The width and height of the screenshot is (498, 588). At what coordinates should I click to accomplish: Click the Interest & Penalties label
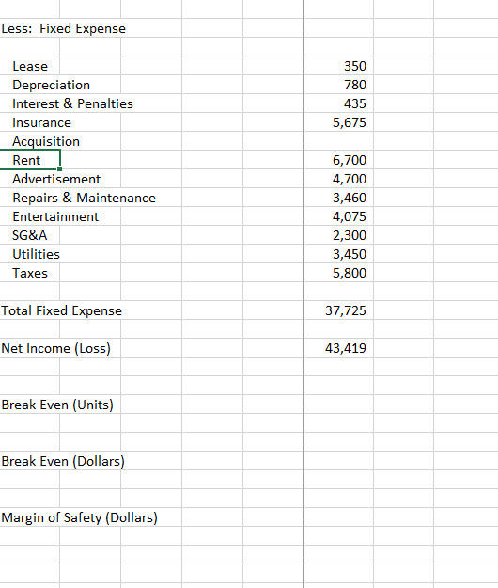[72, 103]
